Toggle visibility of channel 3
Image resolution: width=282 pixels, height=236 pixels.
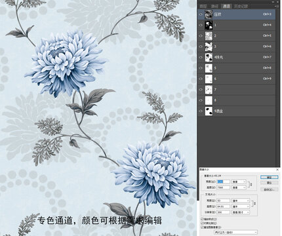tap(201, 47)
